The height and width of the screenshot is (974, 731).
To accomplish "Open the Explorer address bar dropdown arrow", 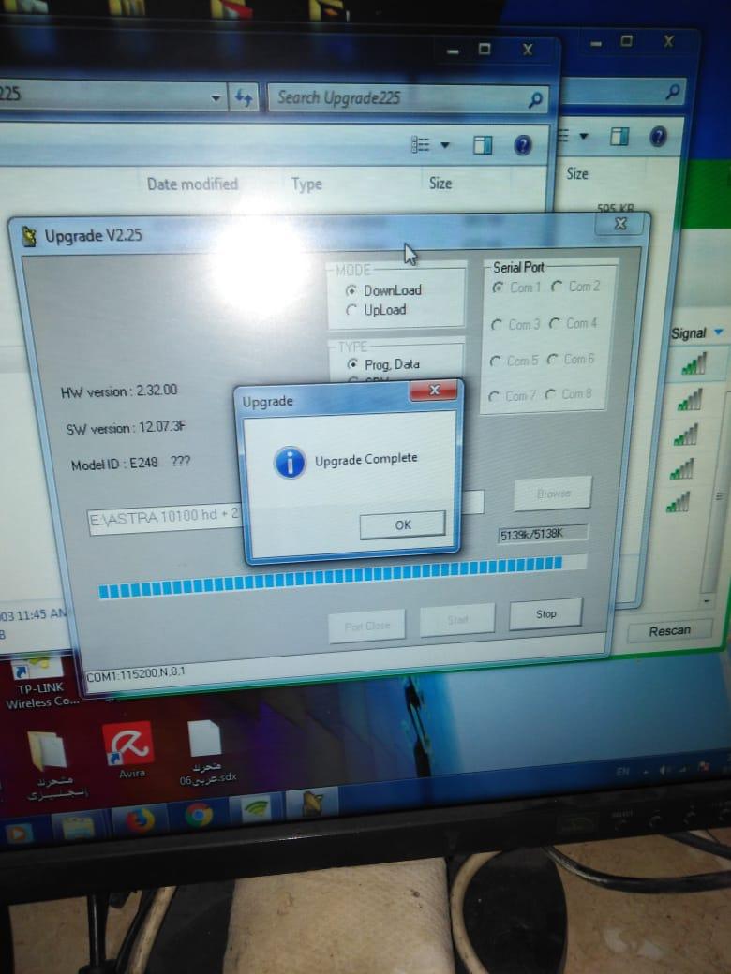I will click(x=216, y=97).
